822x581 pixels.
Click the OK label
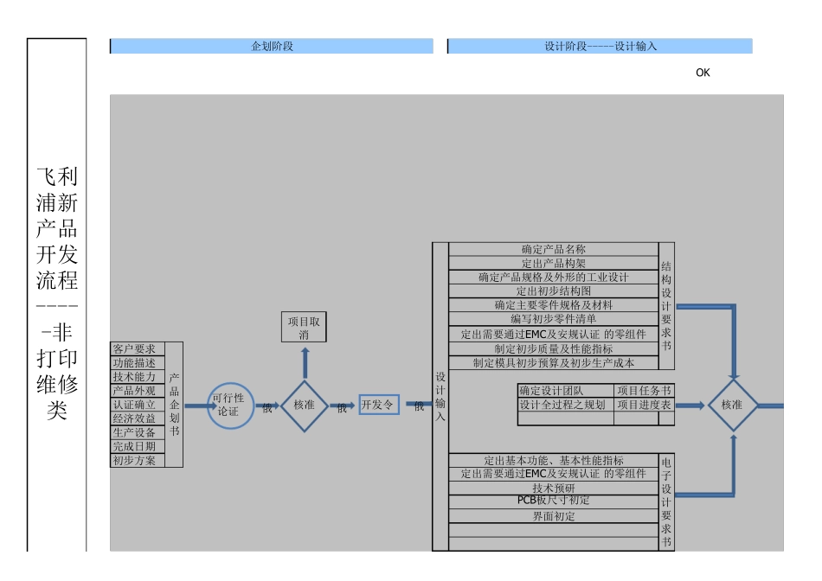click(703, 73)
